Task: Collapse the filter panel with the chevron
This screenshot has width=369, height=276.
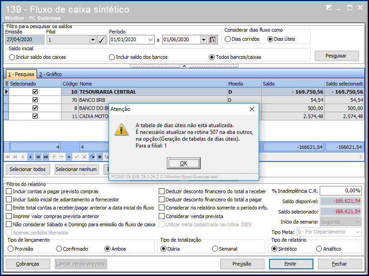Action: (184, 66)
